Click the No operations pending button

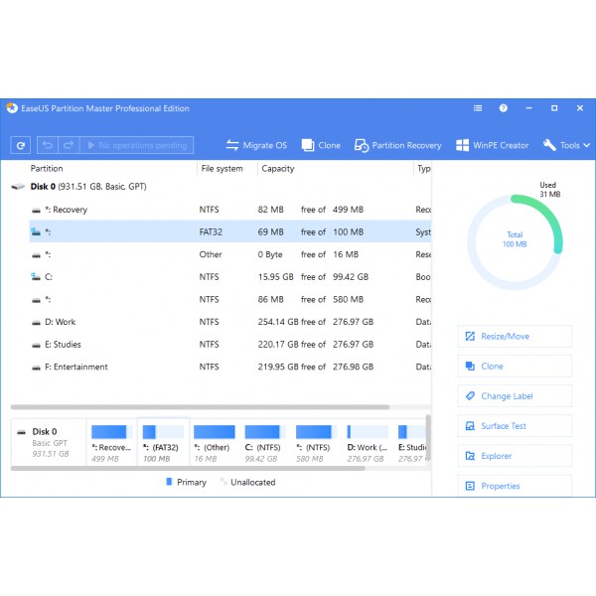coord(137,145)
